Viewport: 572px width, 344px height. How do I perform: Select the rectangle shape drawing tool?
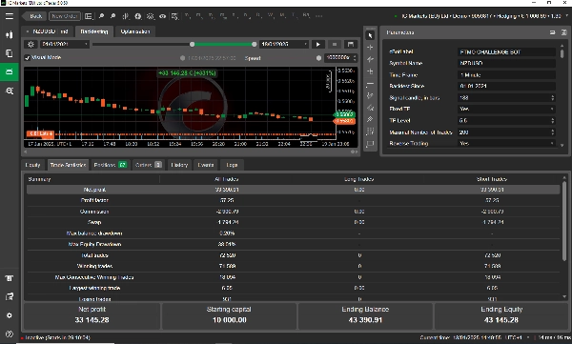point(370,143)
